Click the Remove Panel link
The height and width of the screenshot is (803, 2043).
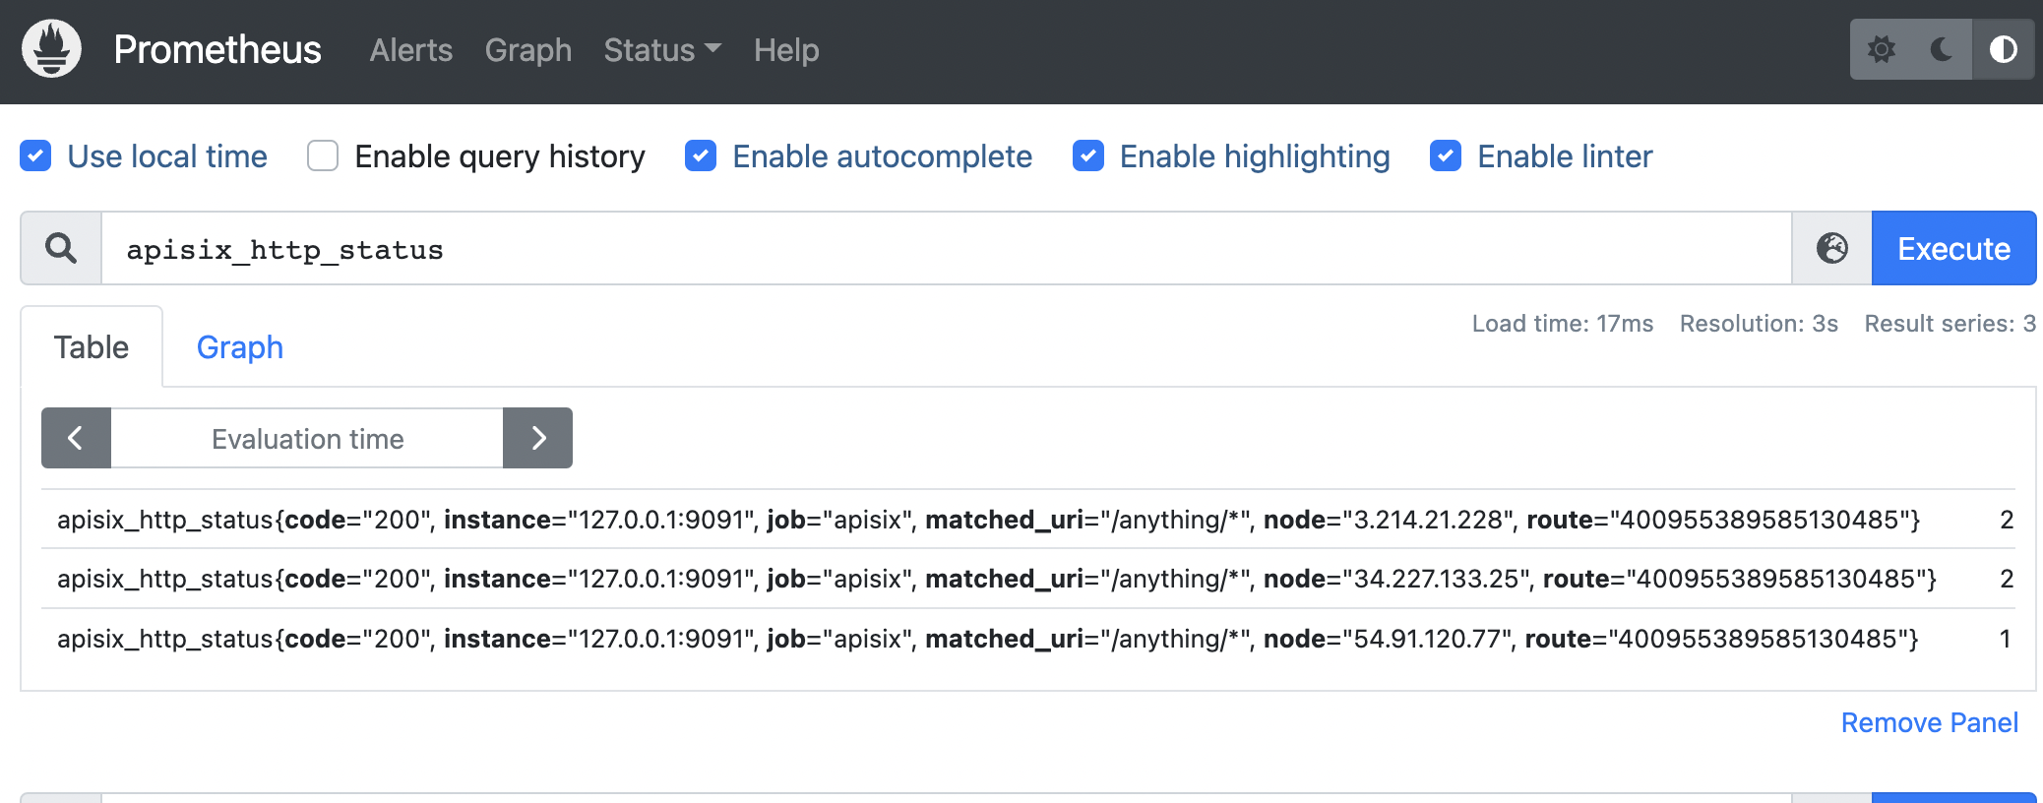(x=1929, y=723)
